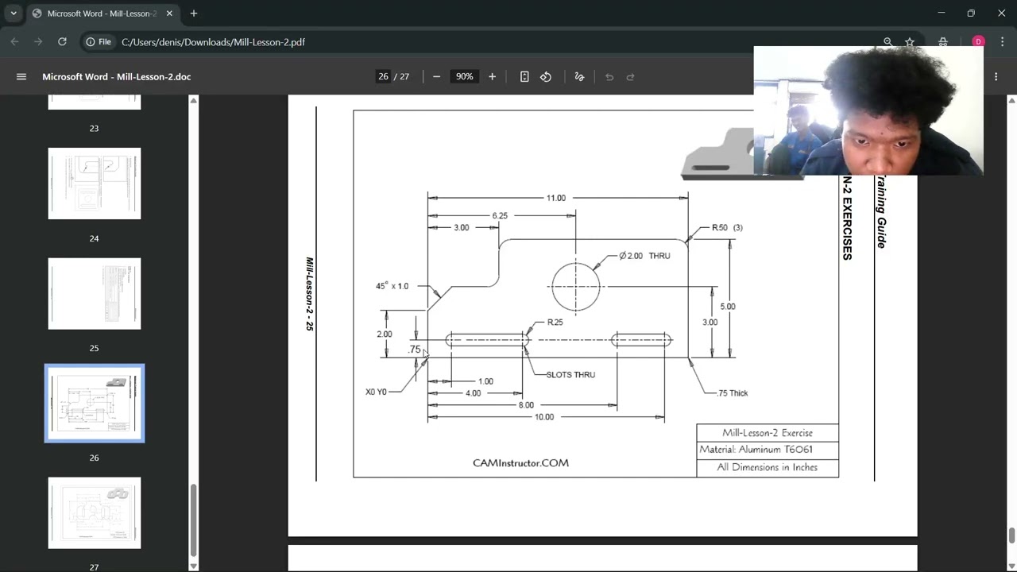Click the page number field showing 26
Viewport: 1017px width, 572px height.
pos(384,77)
